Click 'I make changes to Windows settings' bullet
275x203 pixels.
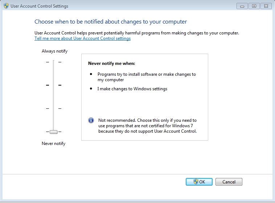[x=132, y=89]
